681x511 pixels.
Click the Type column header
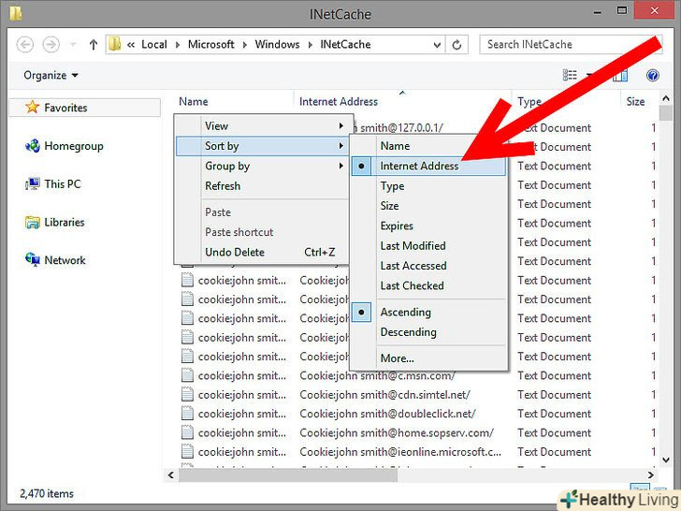coord(529,102)
